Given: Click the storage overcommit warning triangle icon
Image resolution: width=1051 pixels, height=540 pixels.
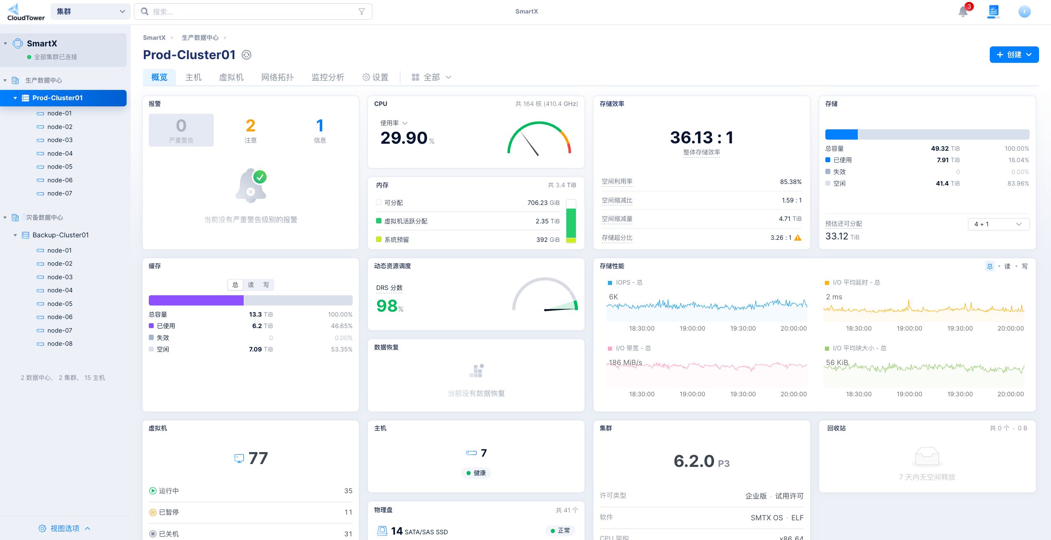Looking at the screenshot, I should point(798,238).
